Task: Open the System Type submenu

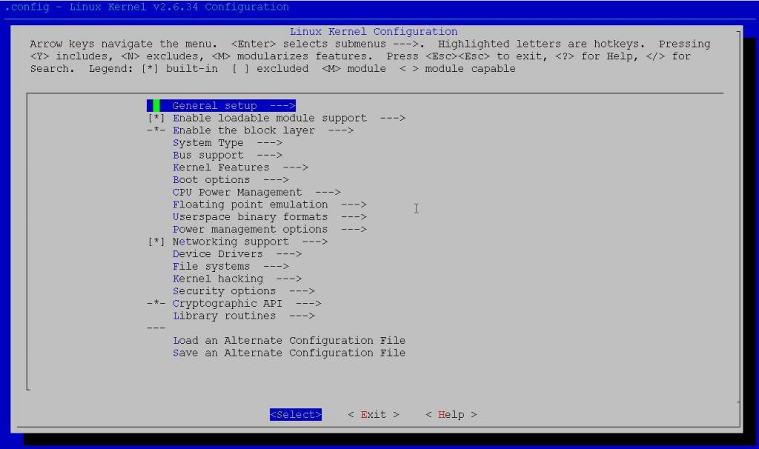Action: coord(228,143)
